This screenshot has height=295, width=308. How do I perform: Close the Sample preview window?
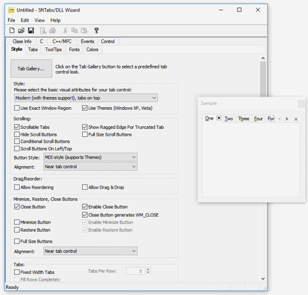point(301,104)
